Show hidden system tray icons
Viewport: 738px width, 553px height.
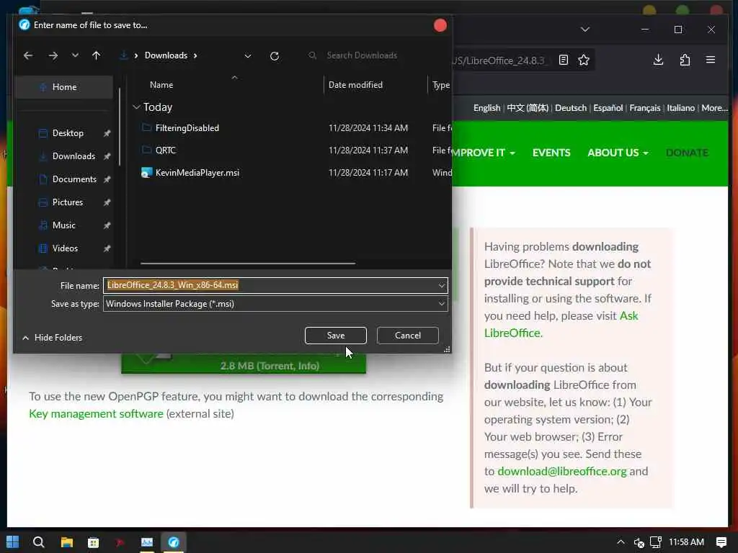(x=621, y=542)
